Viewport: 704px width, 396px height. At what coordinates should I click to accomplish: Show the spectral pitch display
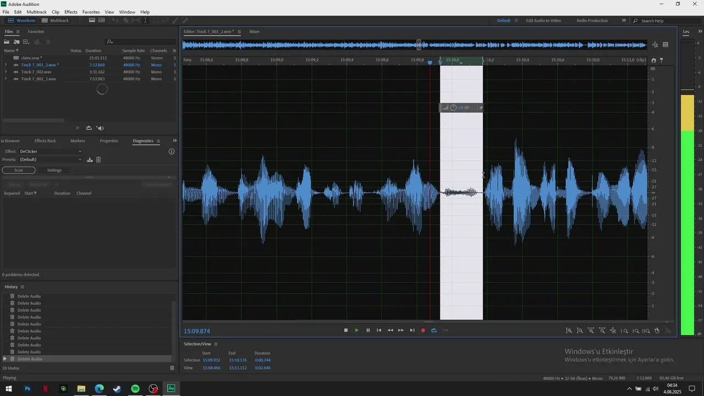pyautogui.click(x=102, y=20)
